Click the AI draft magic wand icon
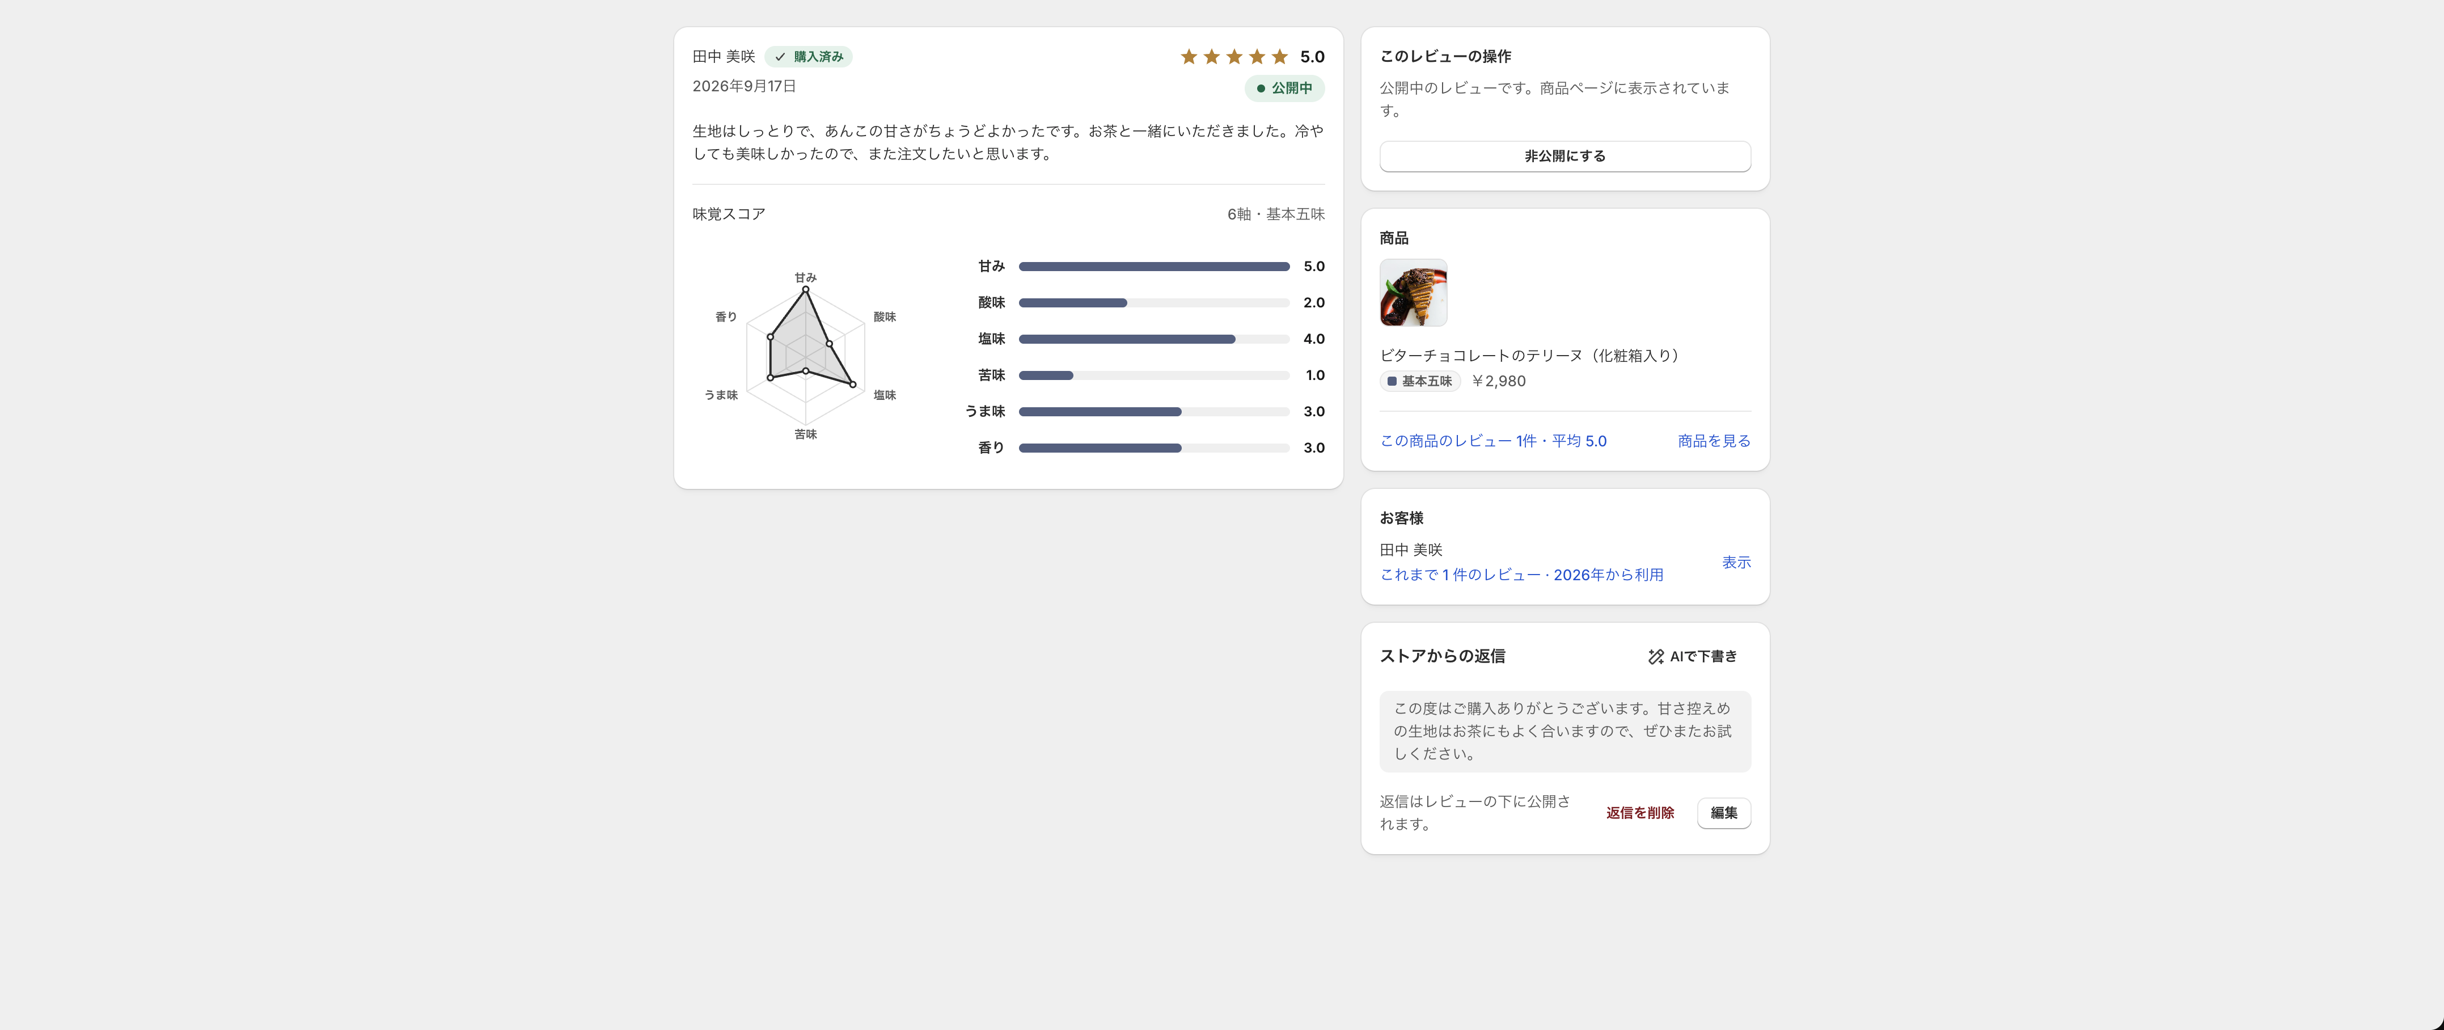Image resolution: width=2444 pixels, height=1030 pixels. pyautogui.click(x=1656, y=657)
